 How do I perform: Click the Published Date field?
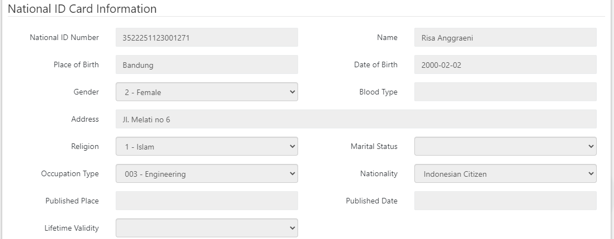coord(505,201)
